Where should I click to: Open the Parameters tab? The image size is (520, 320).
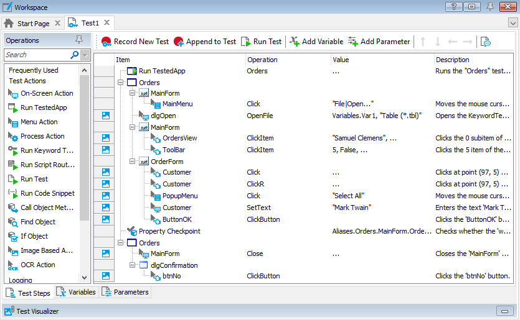[125, 292]
